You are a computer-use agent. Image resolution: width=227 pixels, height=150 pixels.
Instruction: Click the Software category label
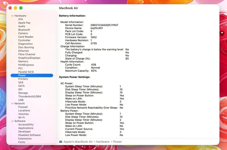click(x=20, y=121)
